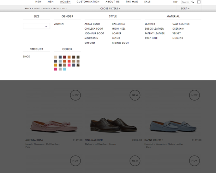Select the NUBUCK material filter

(x=178, y=38)
